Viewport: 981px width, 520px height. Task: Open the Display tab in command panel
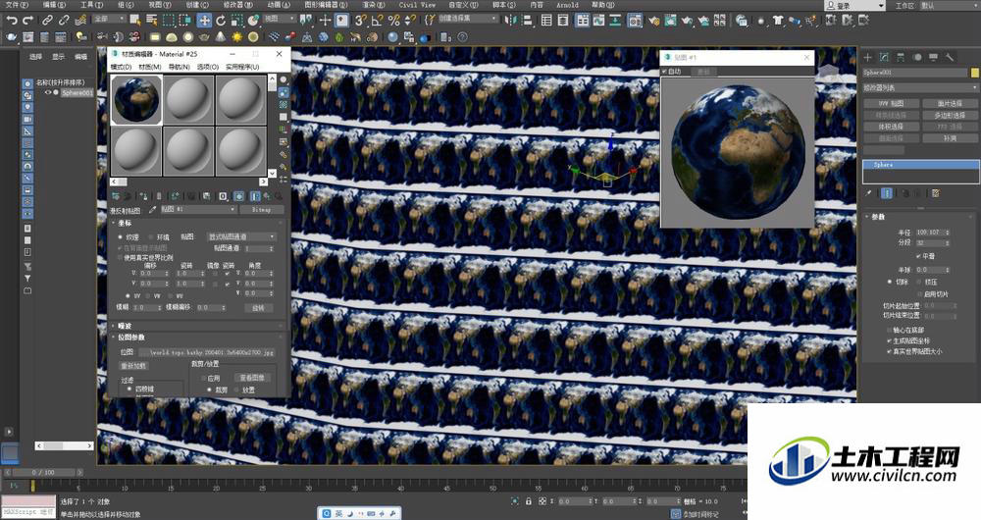pyautogui.click(x=933, y=57)
